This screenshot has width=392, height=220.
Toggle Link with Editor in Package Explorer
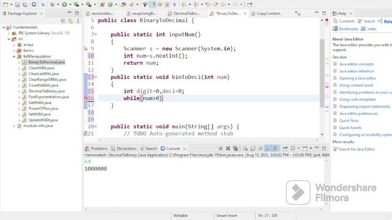71,21
